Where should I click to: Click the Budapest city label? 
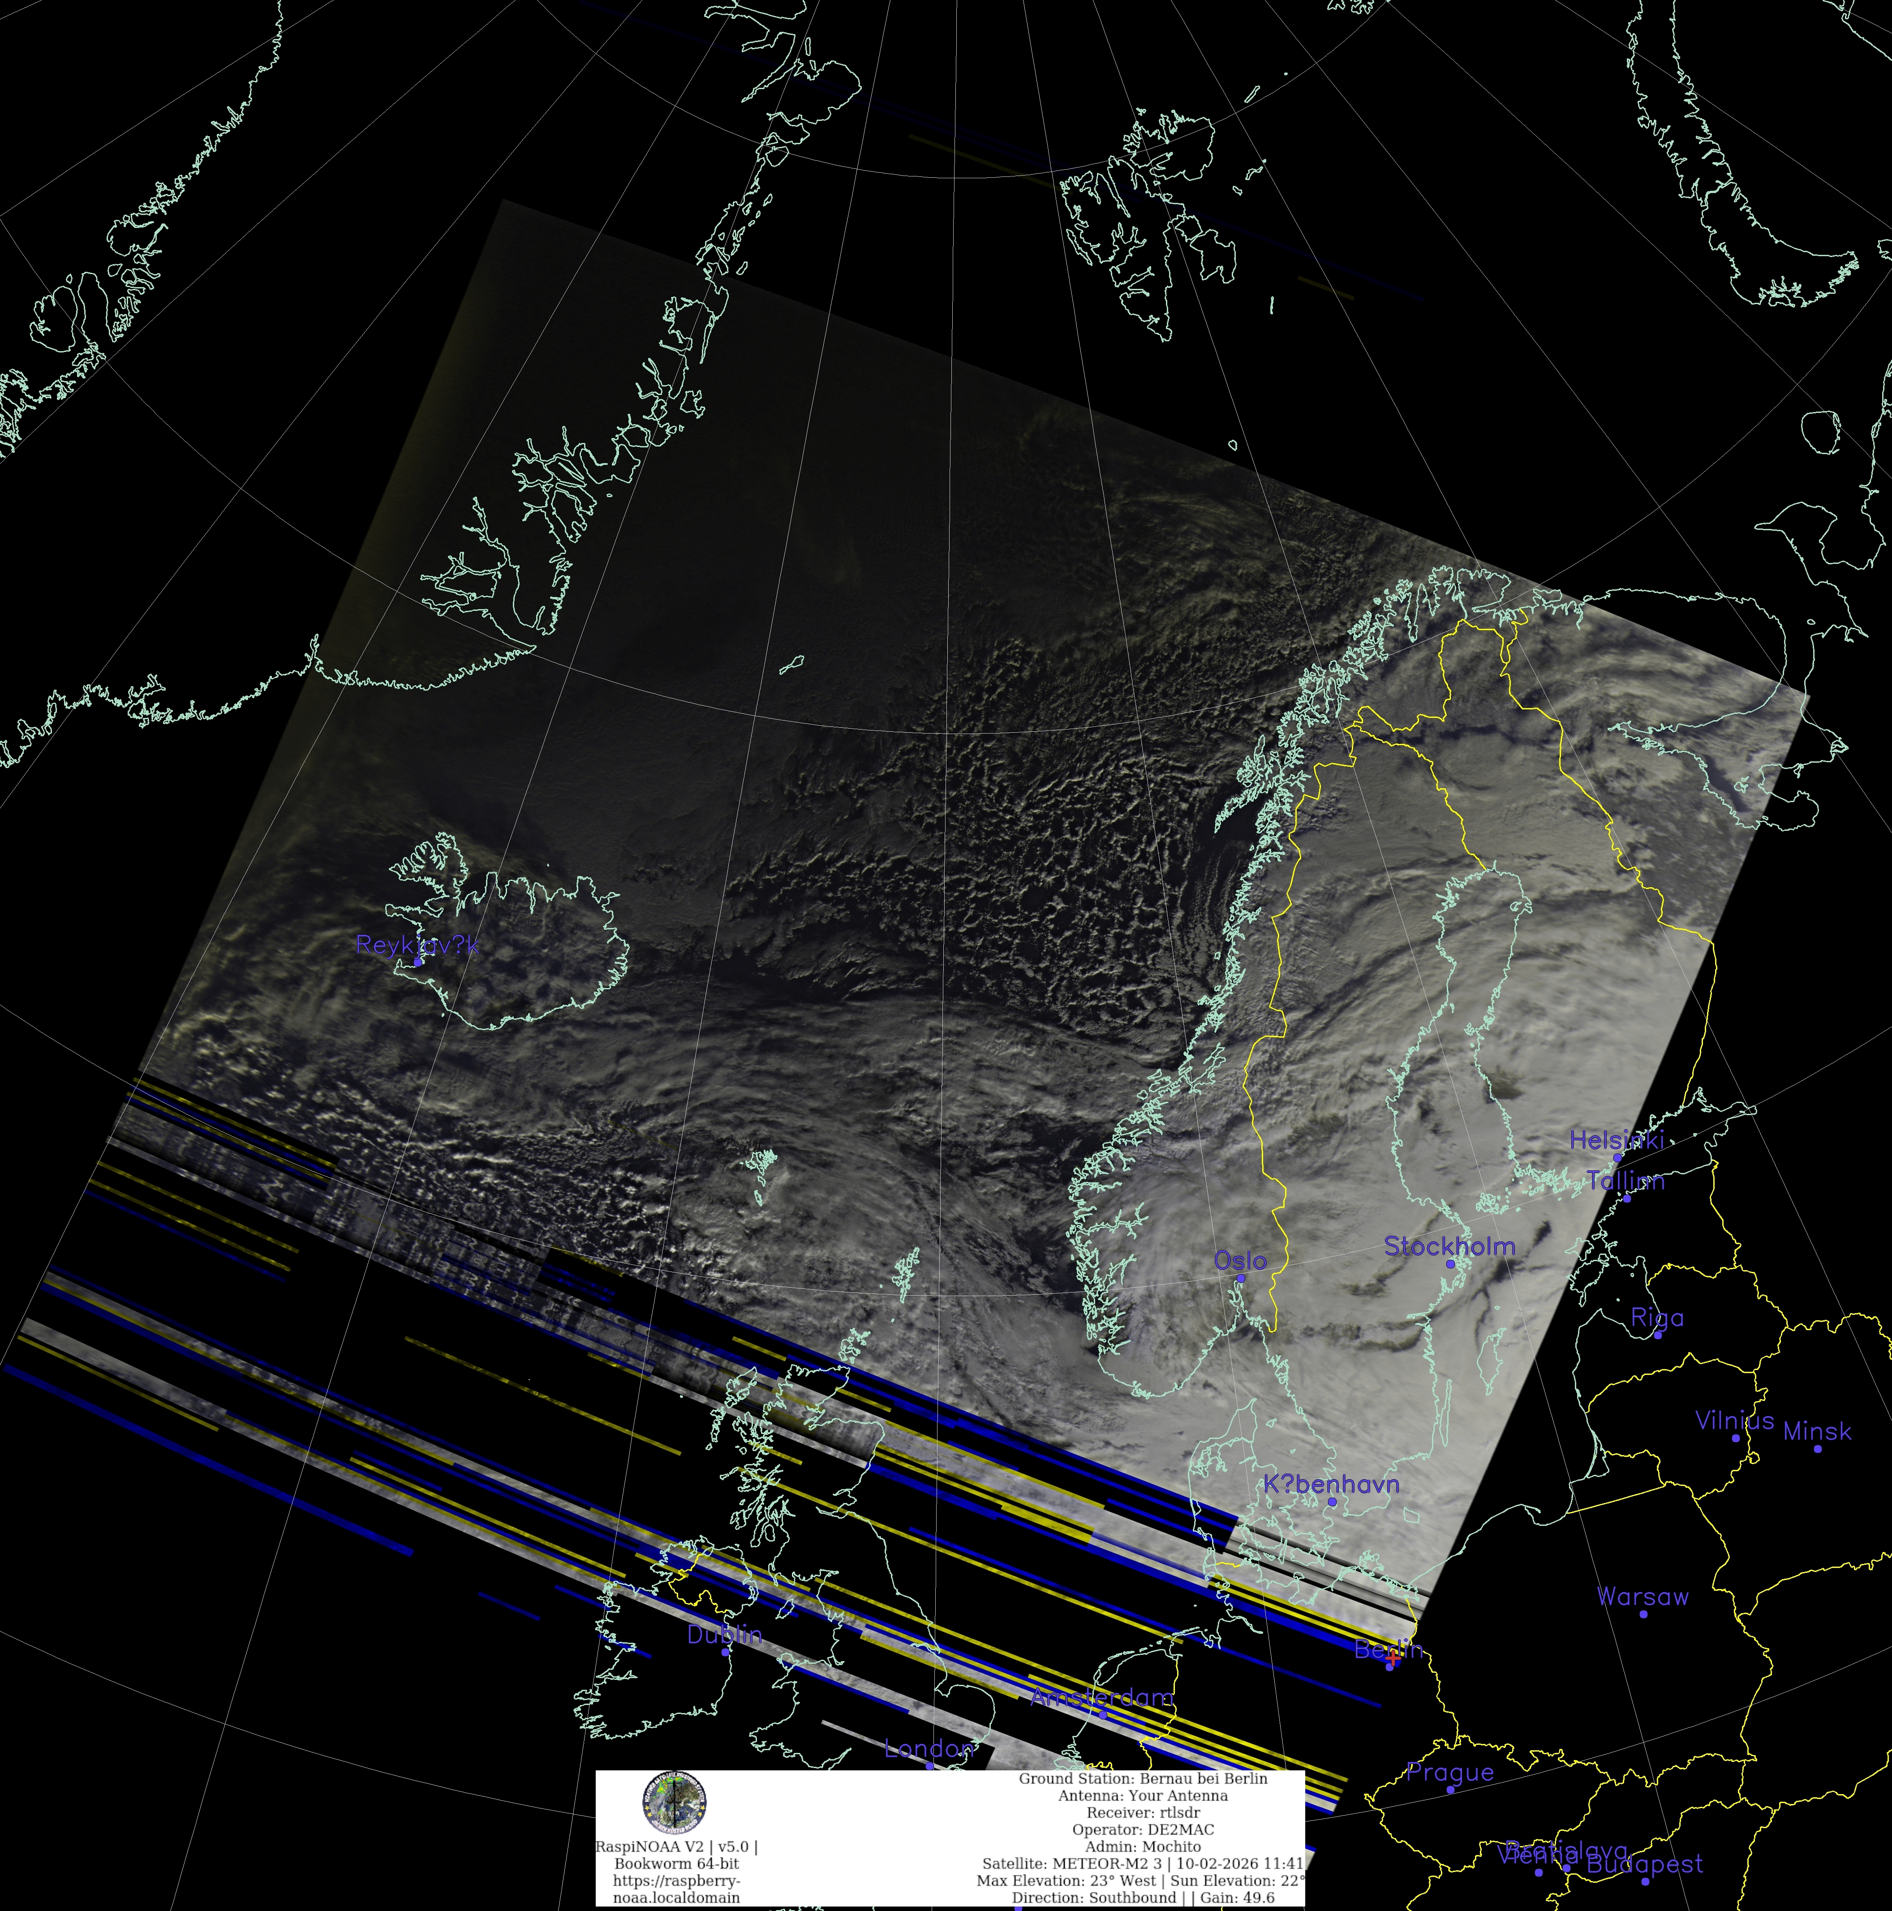pyautogui.click(x=1645, y=1864)
